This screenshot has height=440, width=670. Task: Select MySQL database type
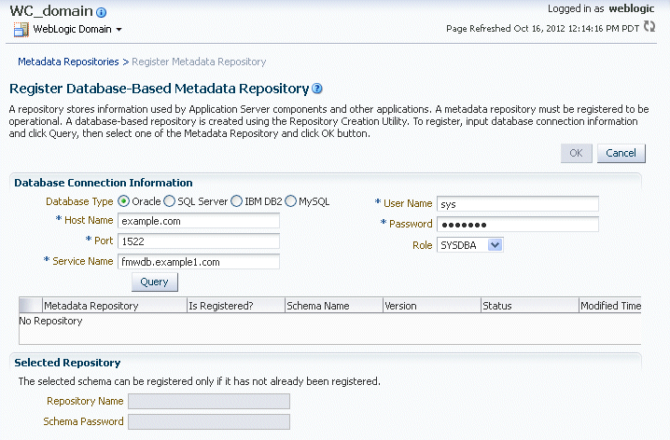(290, 201)
